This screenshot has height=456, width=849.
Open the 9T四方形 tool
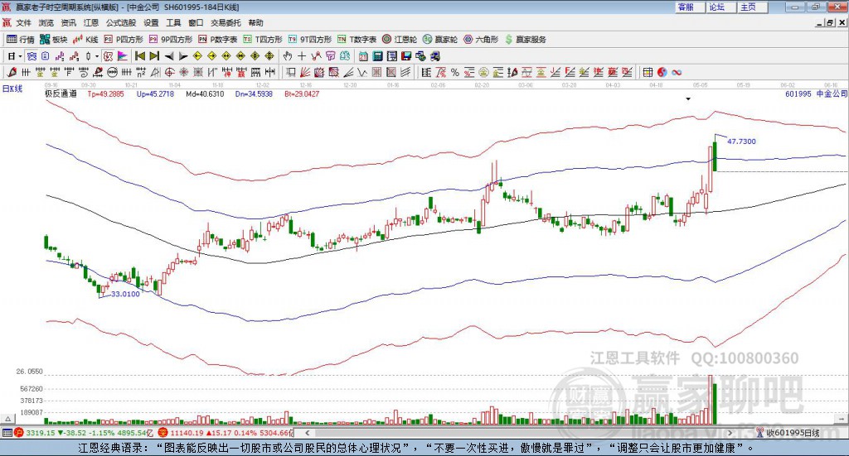[x=310, y=40]
